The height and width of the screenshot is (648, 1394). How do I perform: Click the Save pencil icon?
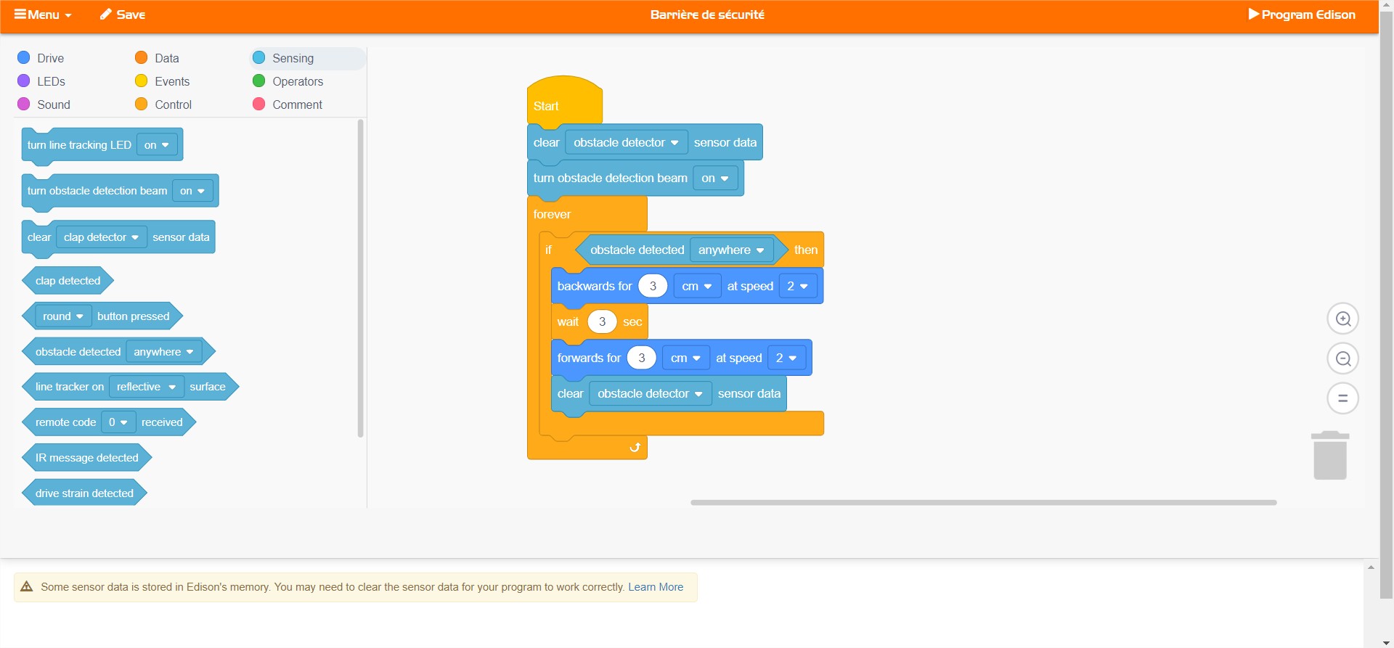pyautogui.click(x=106, y=15)
